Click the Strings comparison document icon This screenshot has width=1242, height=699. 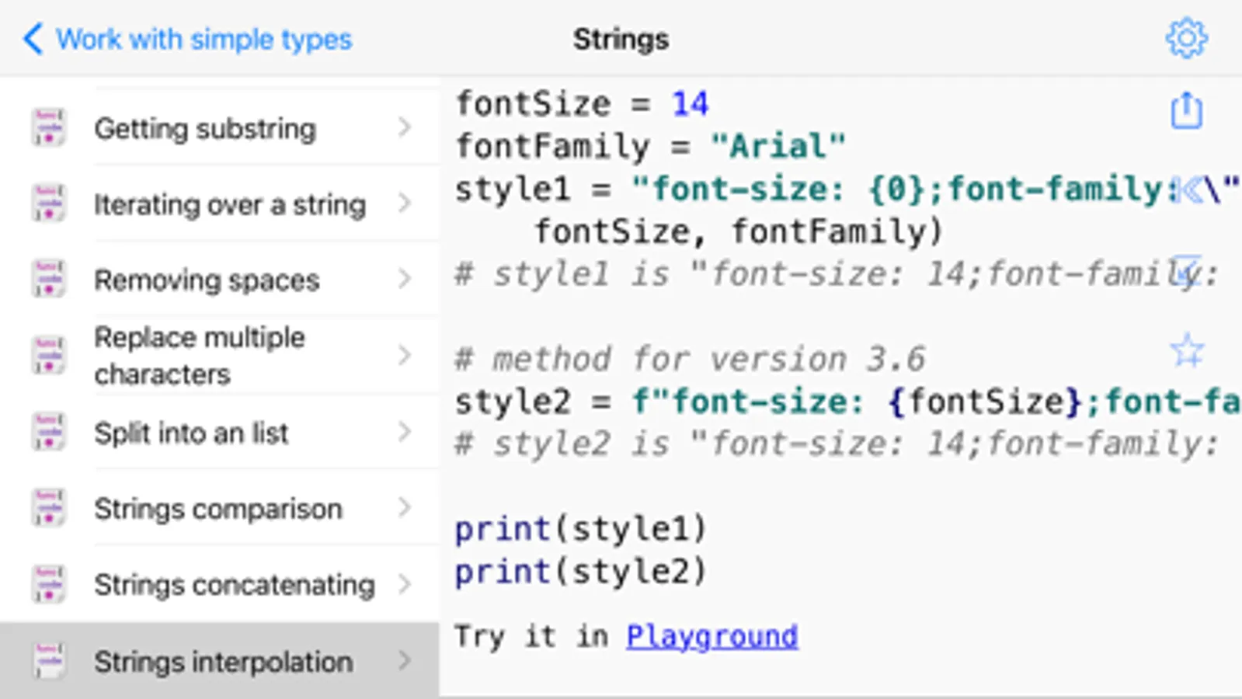point(48,508)
